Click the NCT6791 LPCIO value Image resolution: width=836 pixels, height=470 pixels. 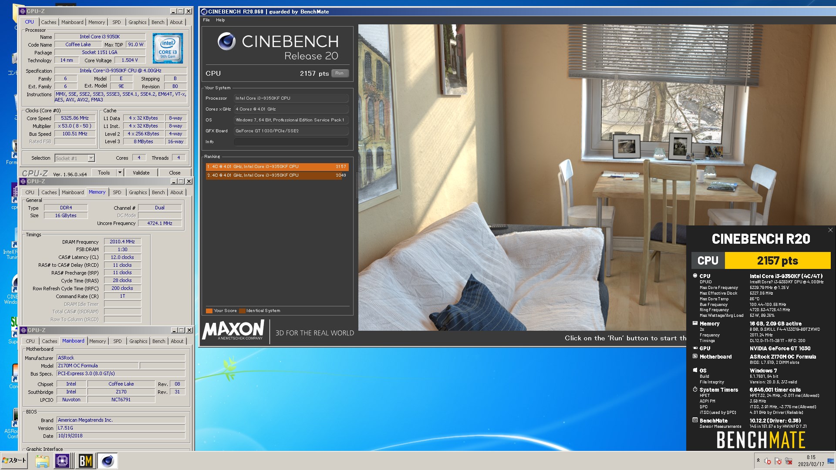(121, 400)
